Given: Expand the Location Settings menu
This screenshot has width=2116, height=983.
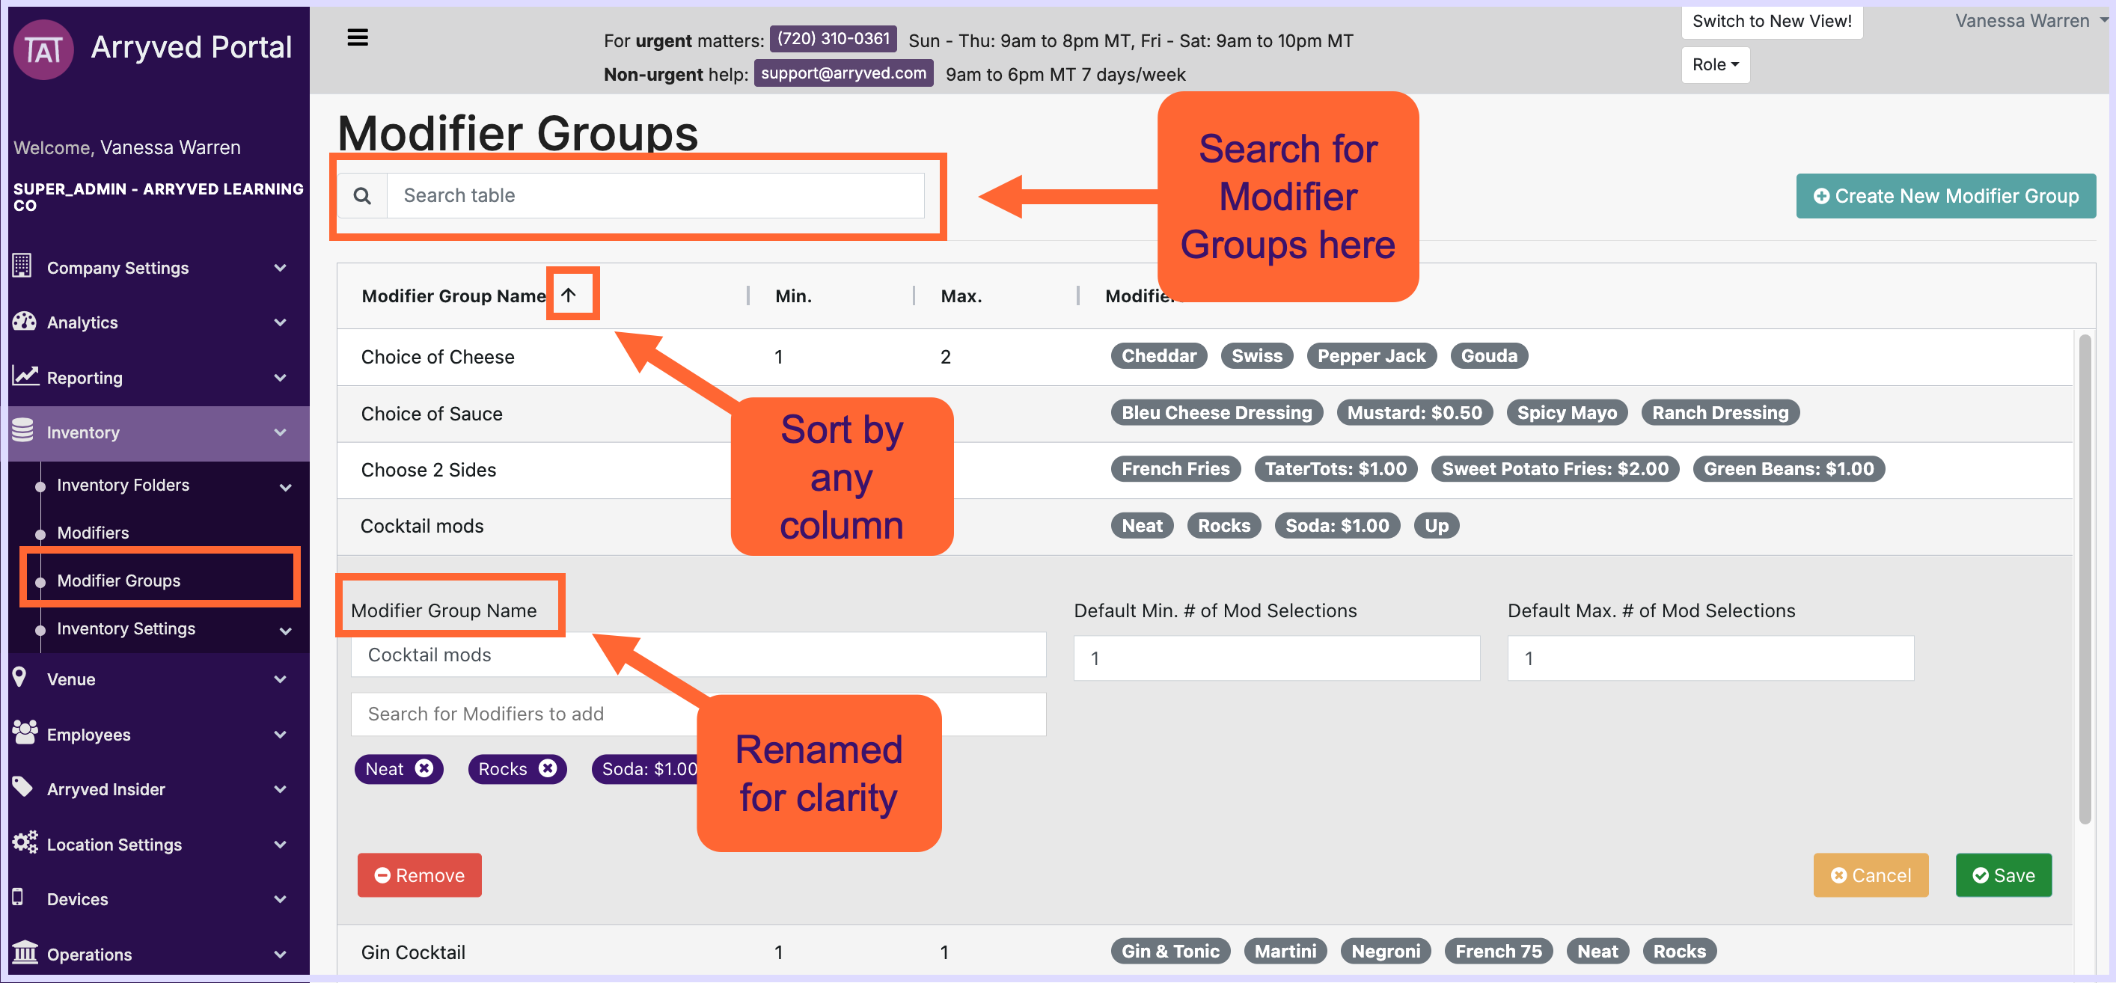Looking at the screenshot, I should click(280, 844).
